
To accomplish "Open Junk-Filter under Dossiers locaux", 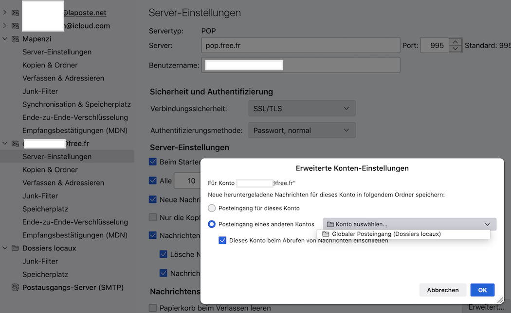I will [x=40, y=261].
